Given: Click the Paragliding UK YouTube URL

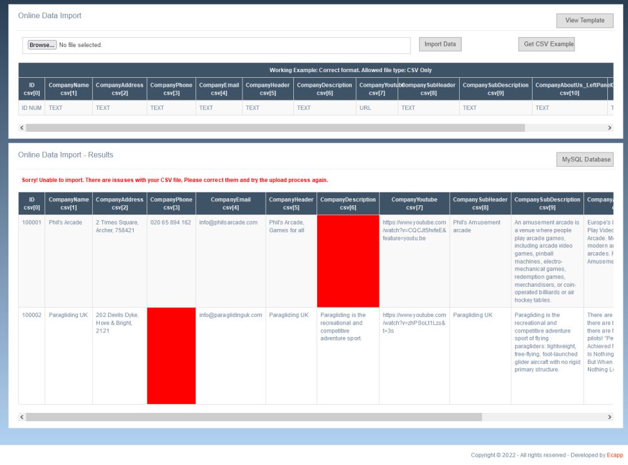Looking at the screenshot, I should (414, 323).
